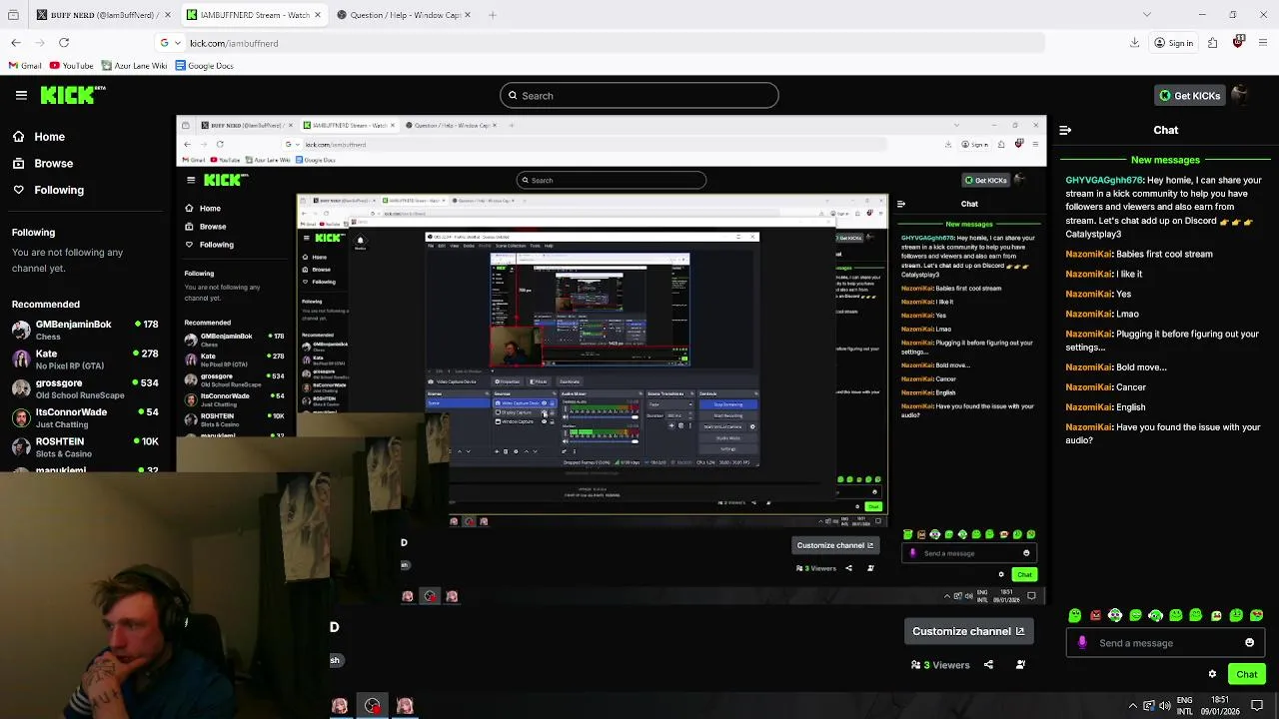This screenshot has width=1279, height=719.
Task: Click the main Kick Search field
Action: (639, 96)
